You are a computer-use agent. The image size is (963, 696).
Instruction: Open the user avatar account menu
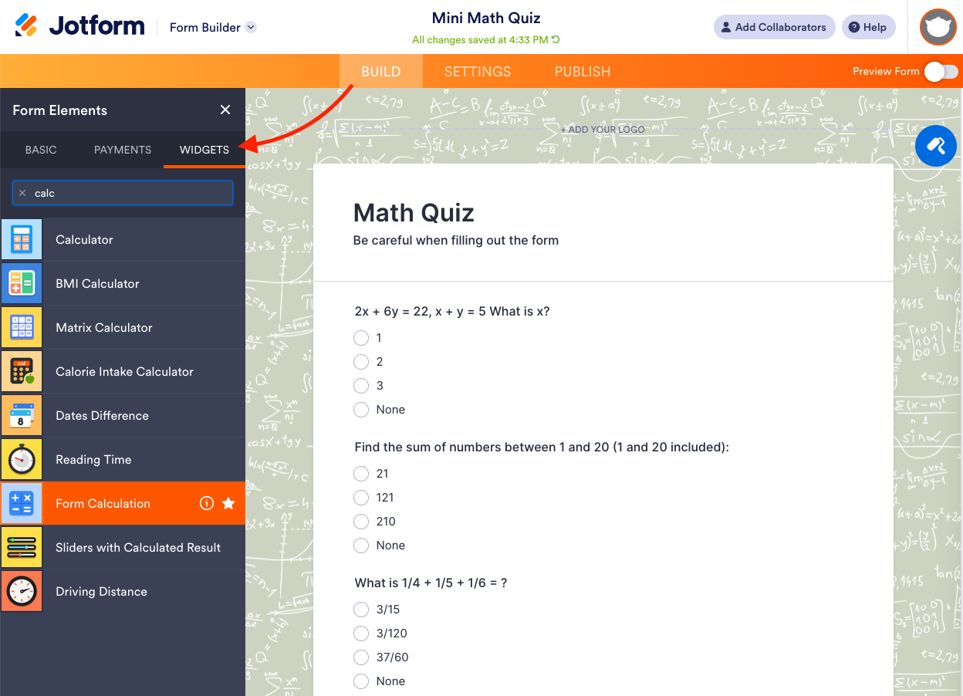[x=938, y=27]
